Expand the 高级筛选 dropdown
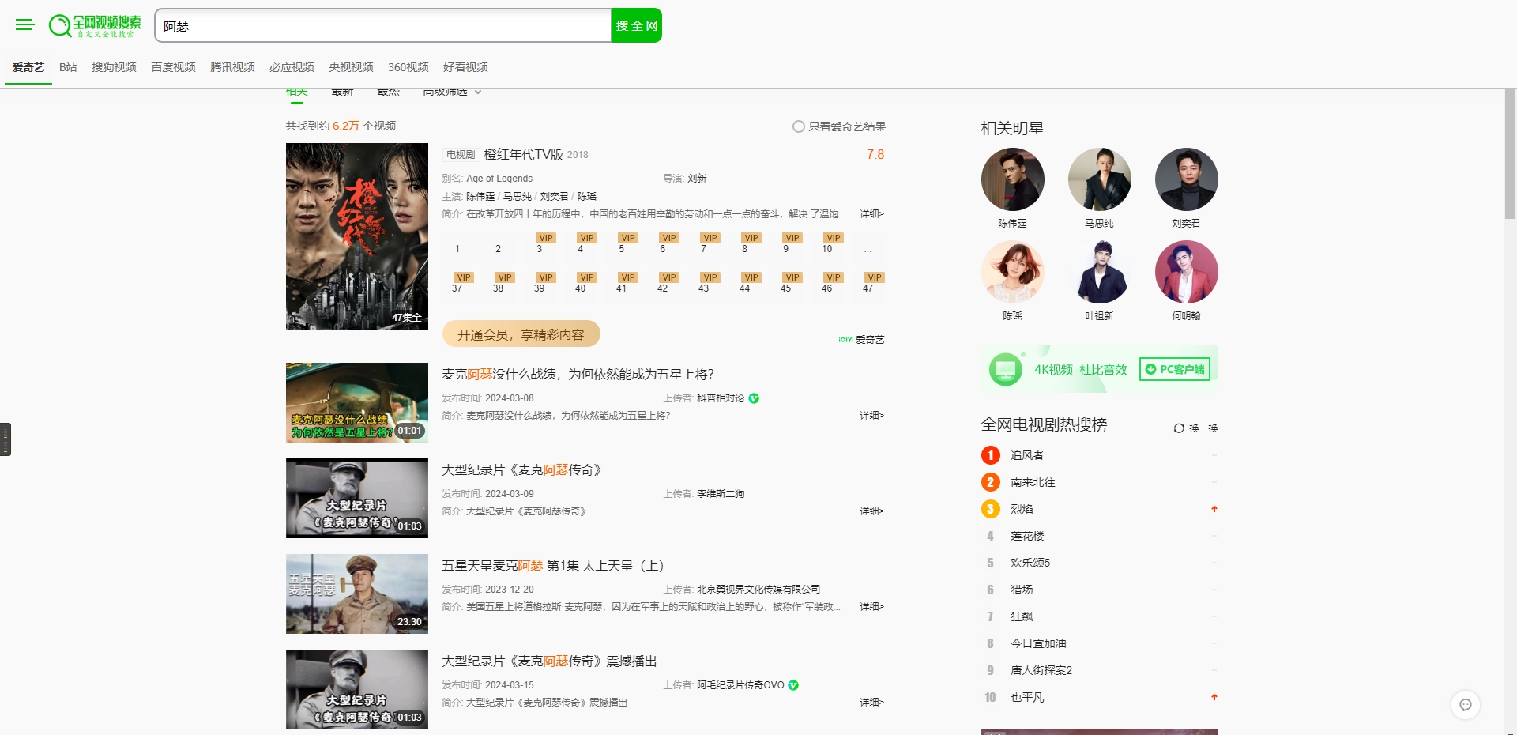This screenshot has height=735, width=1517. click(x=452, y=92)
